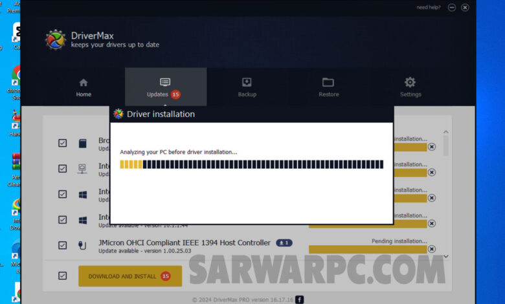Click Update available - version 1.00.25.03 text
This screenshot has height=304, width=505.
coord(144,251)
